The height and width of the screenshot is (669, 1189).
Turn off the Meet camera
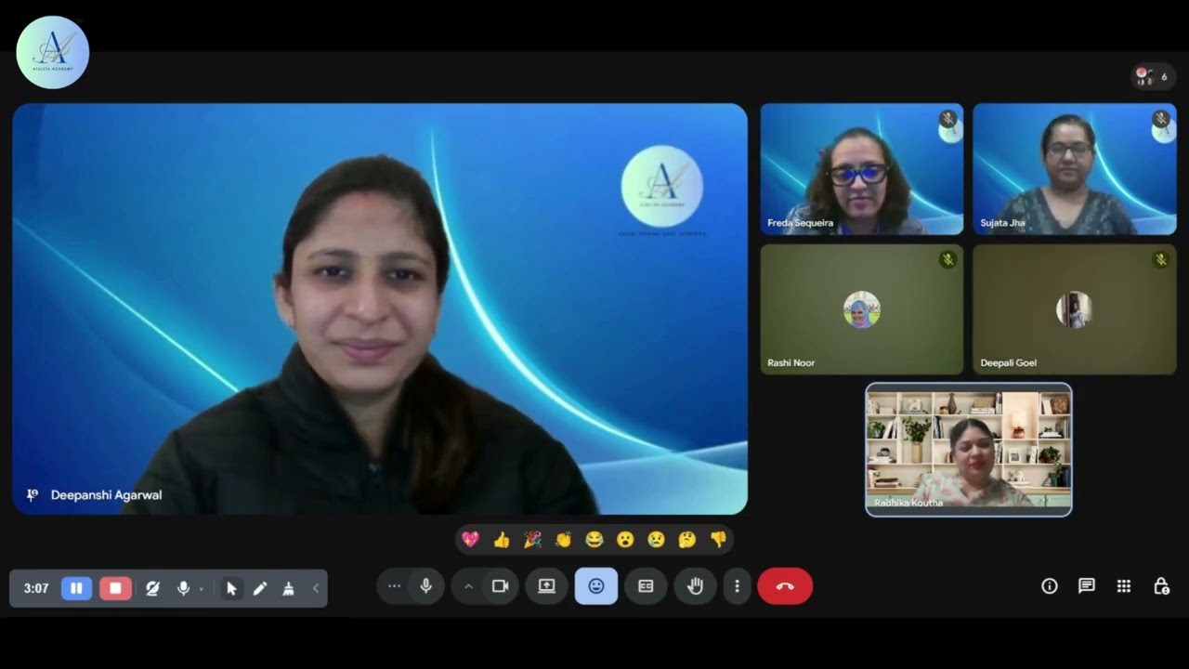500,586
